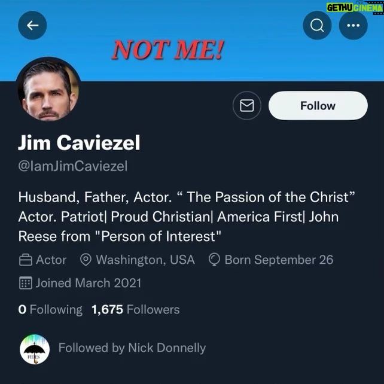Click the calendar icon beside Joined
384x384 pixels.
tap(26, 283)
